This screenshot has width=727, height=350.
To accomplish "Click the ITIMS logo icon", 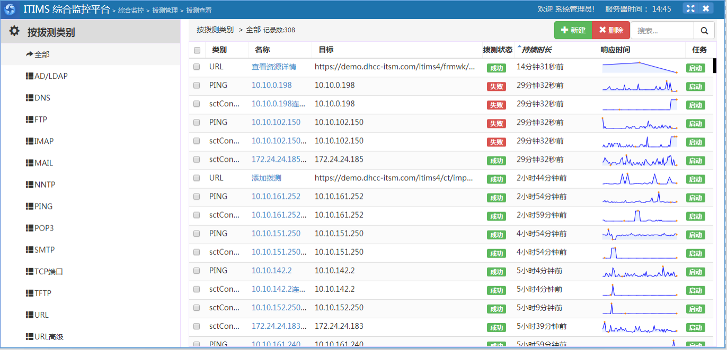I will tap(10, 9).
